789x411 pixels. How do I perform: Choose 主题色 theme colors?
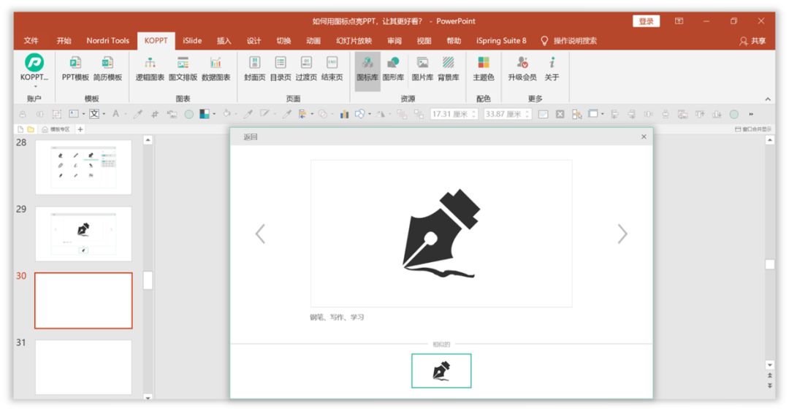pos(484,69)
